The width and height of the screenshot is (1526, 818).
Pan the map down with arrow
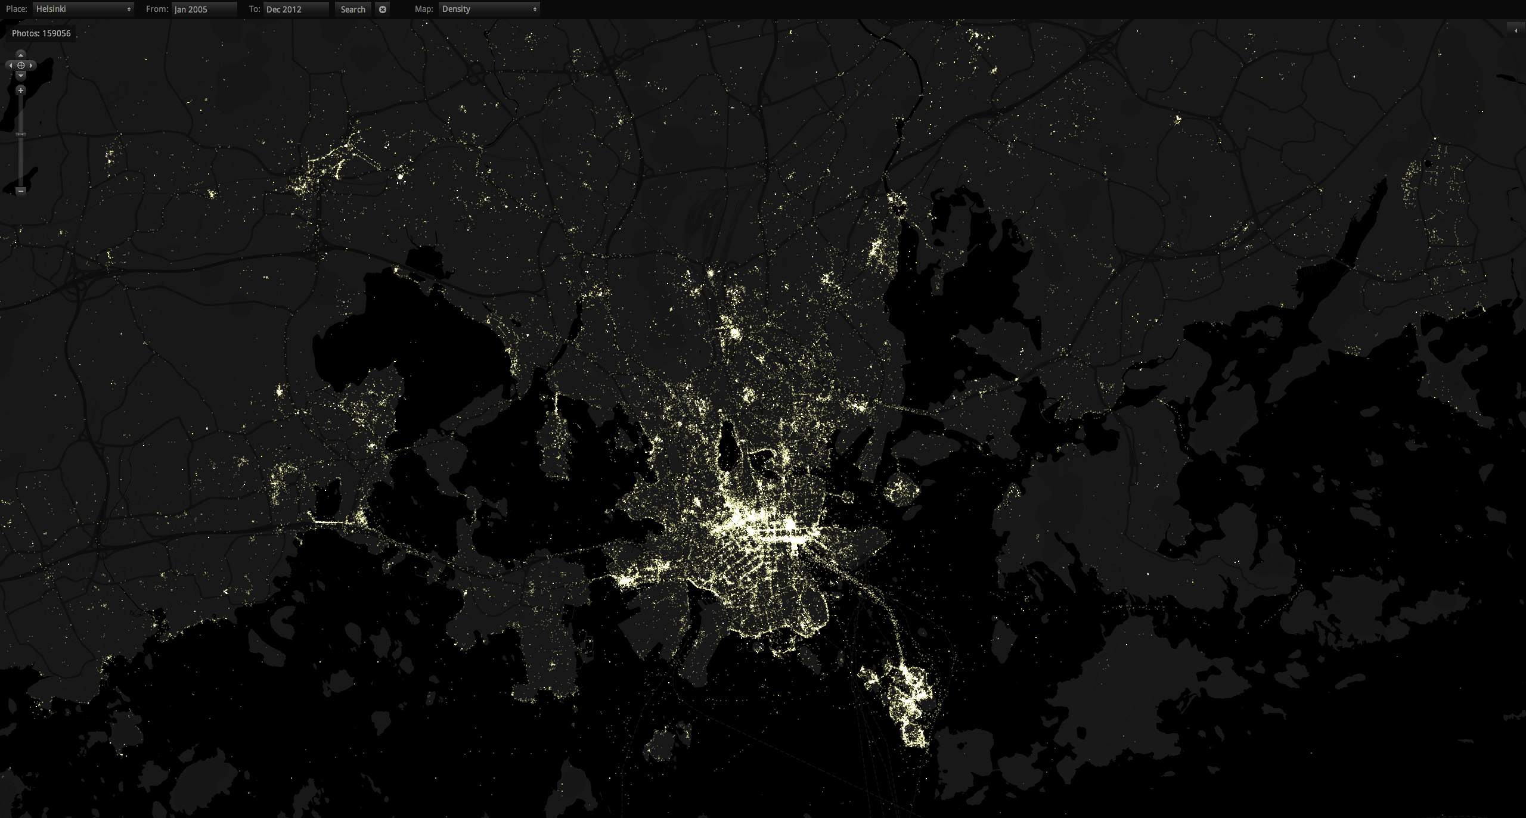point(21,76)
